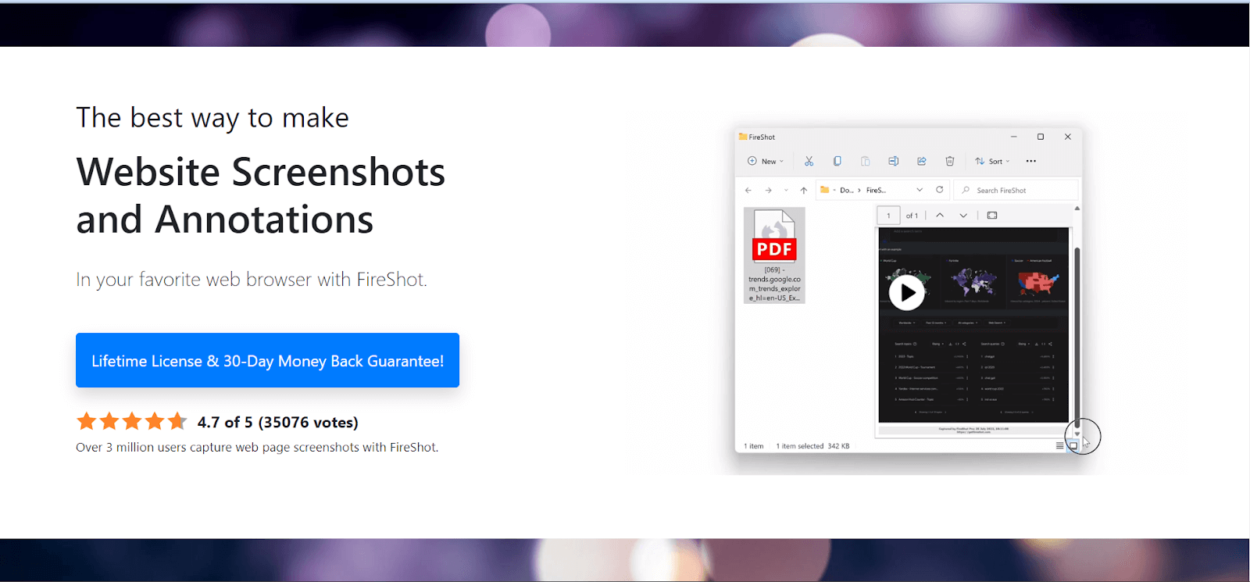Click the Copy icon in the explorer toolbar
This screenshot has width=1250, height=582.
coord(837,162)
